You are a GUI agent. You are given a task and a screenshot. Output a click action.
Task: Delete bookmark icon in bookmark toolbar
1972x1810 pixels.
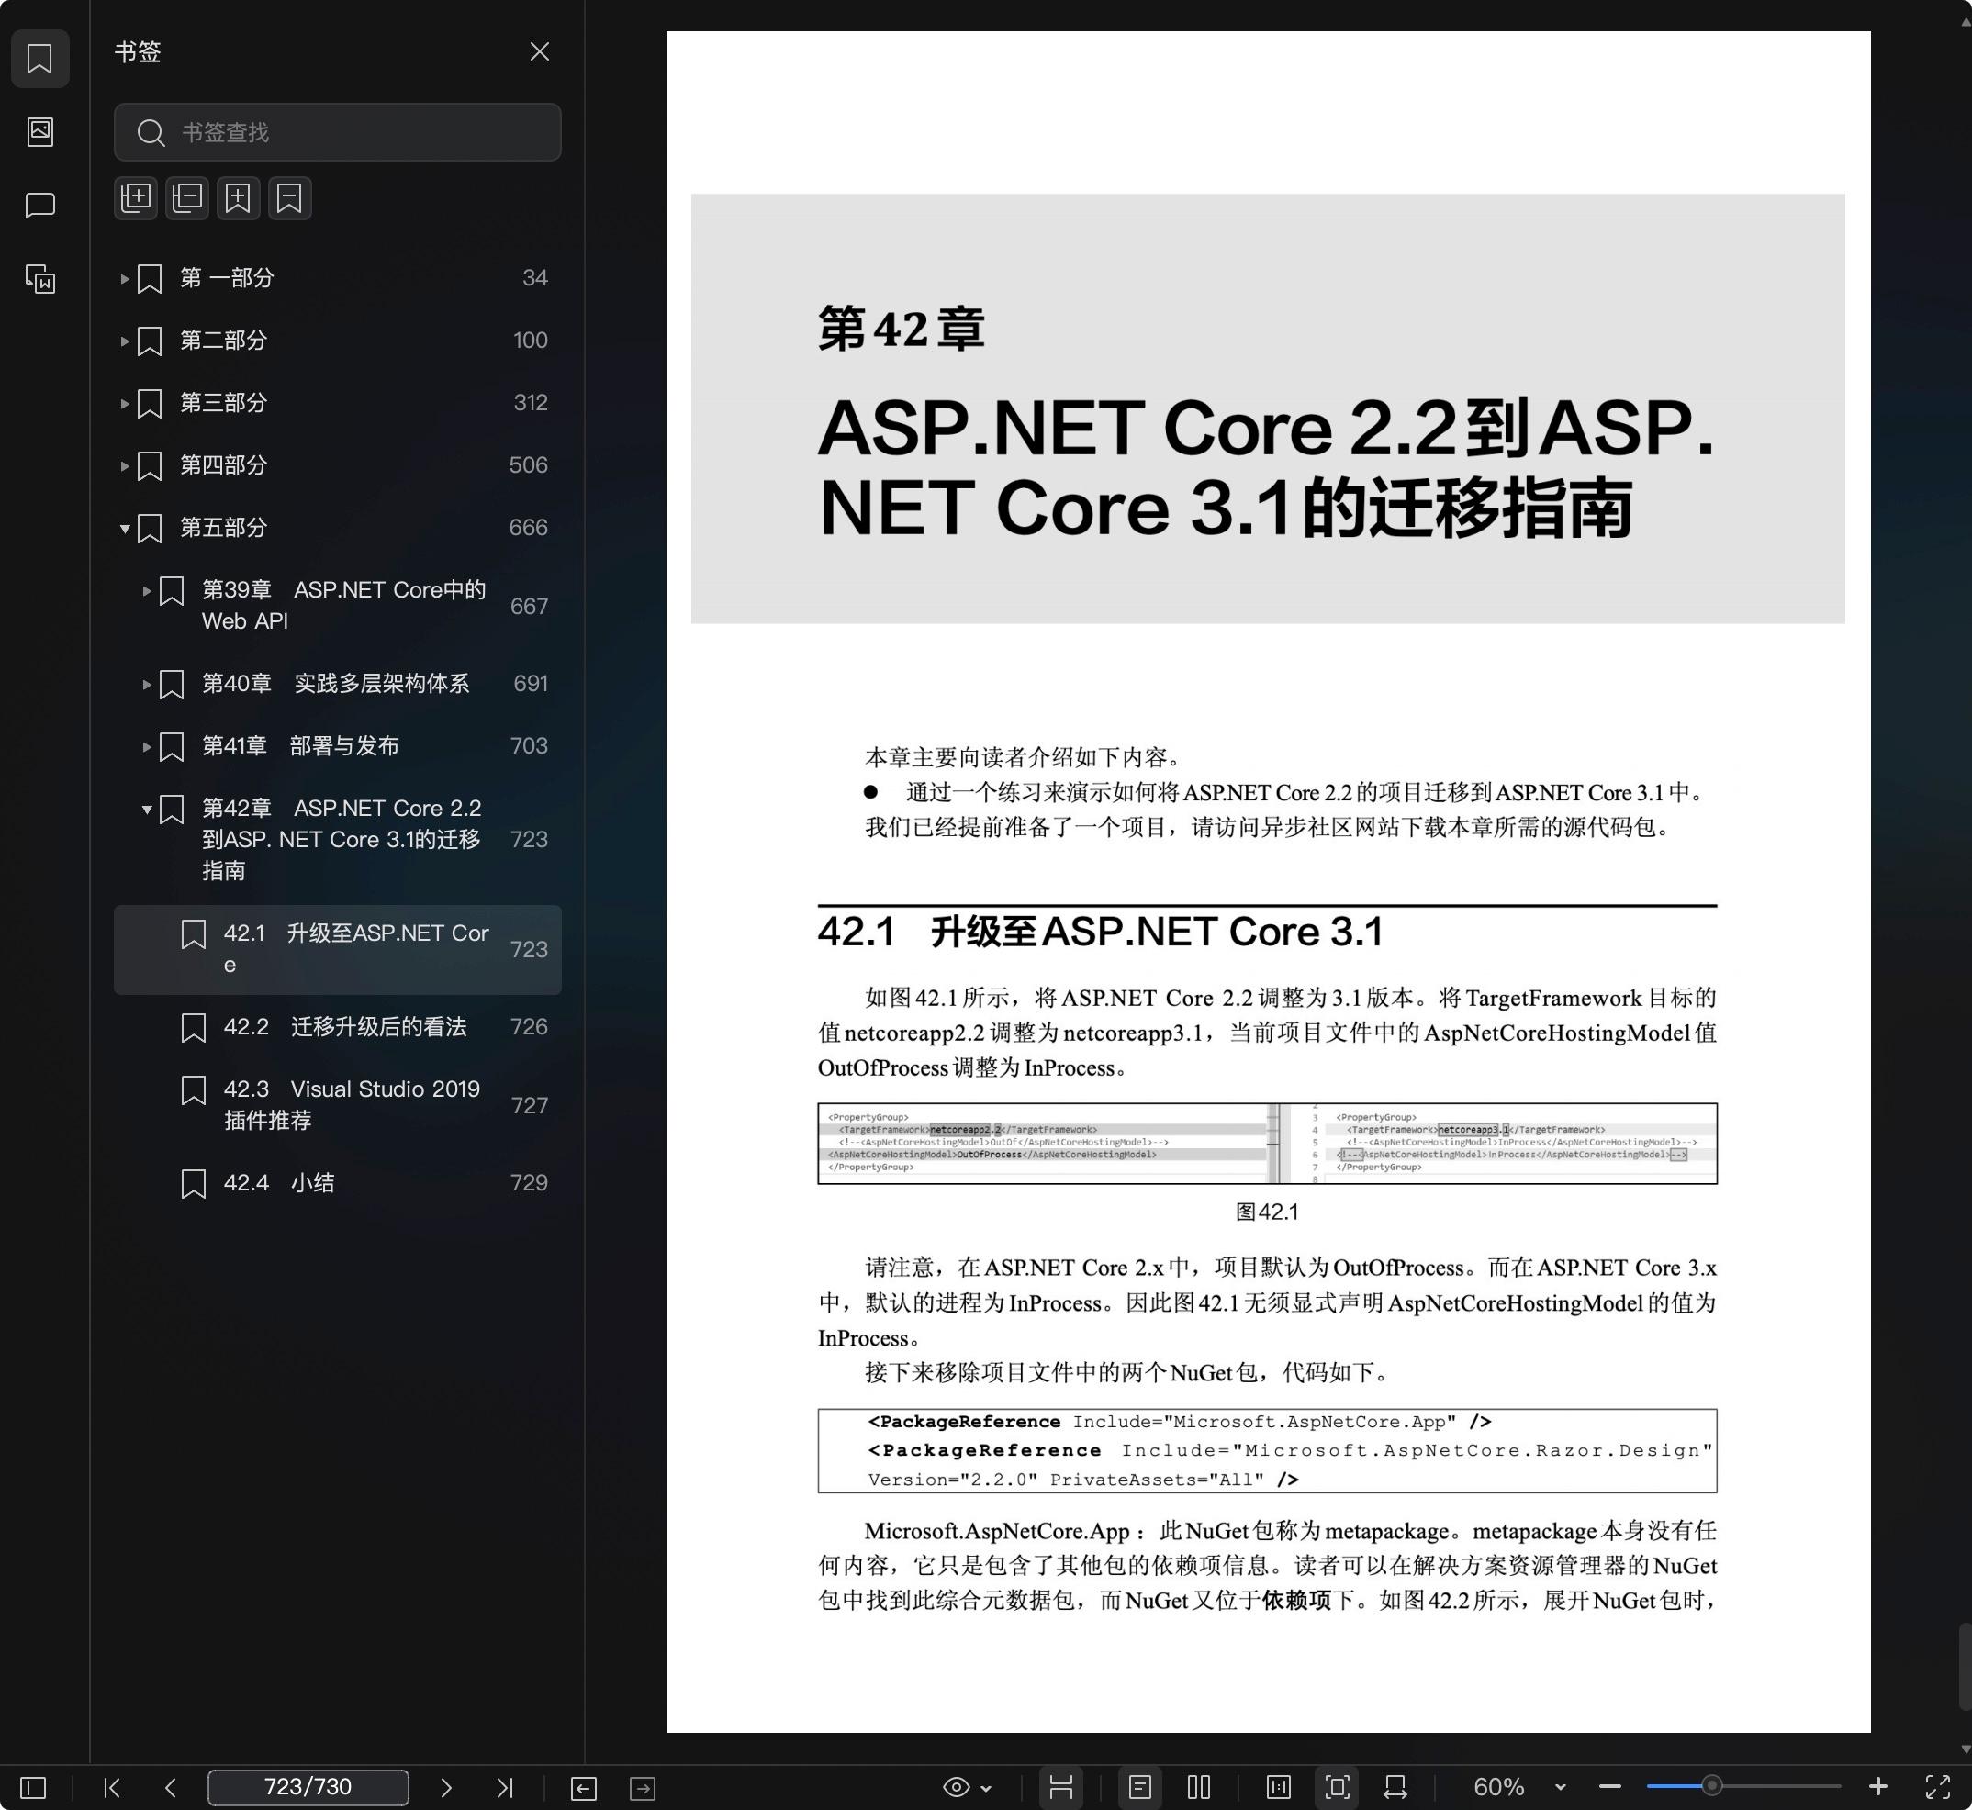click(x=290, y=198)
